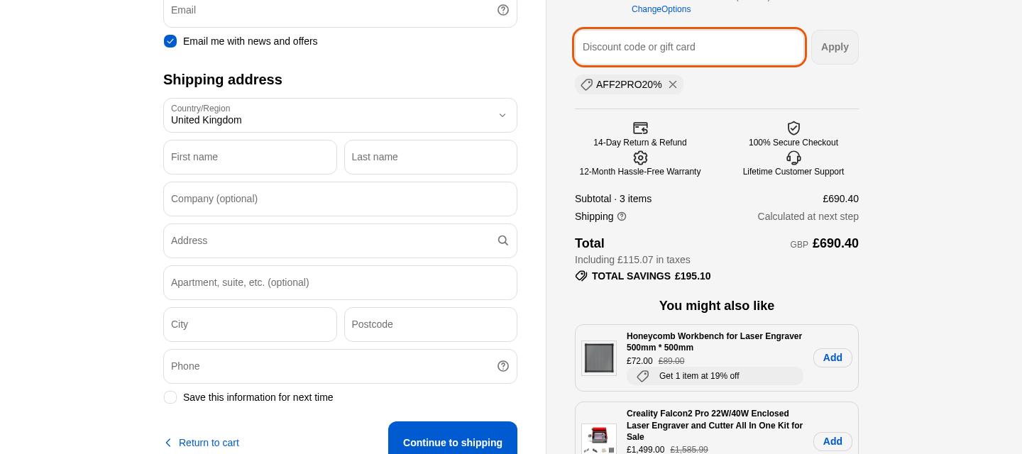This screenshot has height=454, width=1022.
Task: Click the Subtotal · 3 items label
Action: (613, 199)
